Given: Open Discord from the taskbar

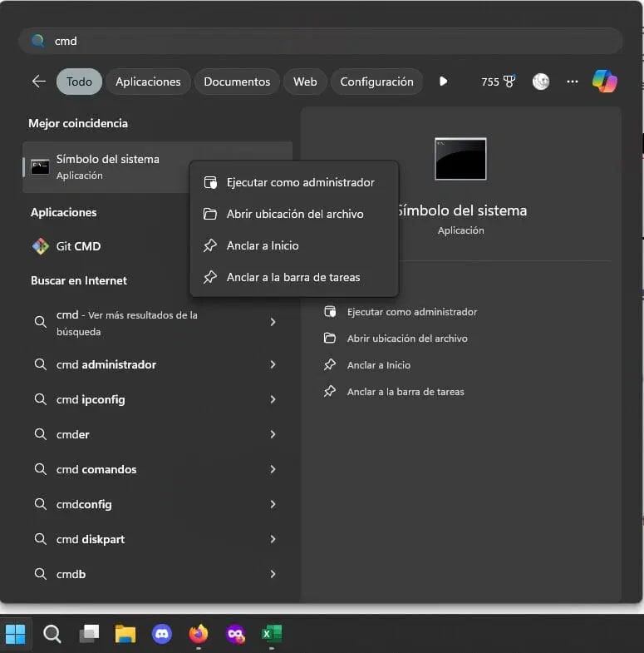Looking at the screenshot, I should tap(162, 634).
